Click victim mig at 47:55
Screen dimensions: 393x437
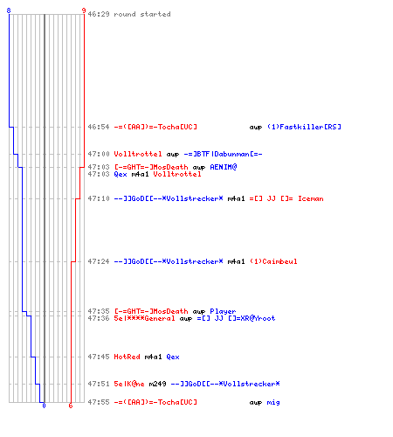point(273,402)
